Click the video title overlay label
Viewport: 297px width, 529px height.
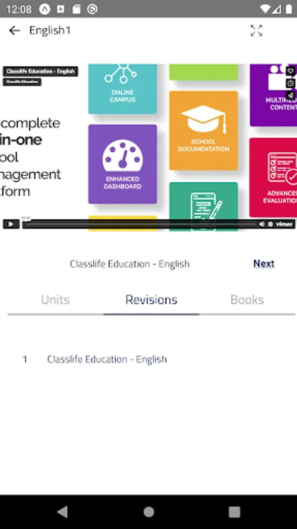pos(41,72)
